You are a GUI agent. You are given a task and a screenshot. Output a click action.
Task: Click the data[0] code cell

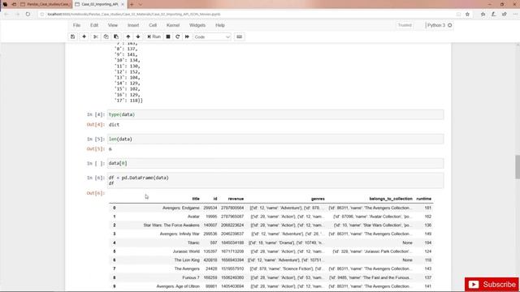(275, 163)
